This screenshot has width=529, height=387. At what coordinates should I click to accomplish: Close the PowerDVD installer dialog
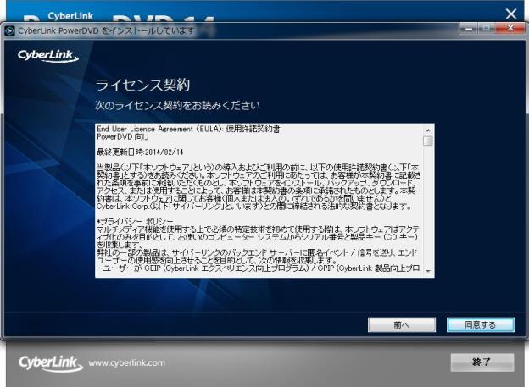point(510,28)
